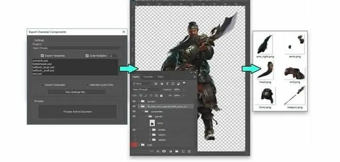This screenshot has width=340, height=162.
Task: Add a layer mask icon
Action: click(x=164, y=151)
